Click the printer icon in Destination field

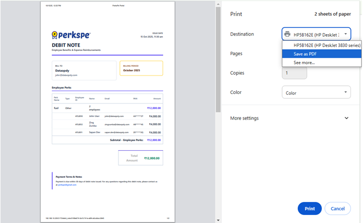288,34
